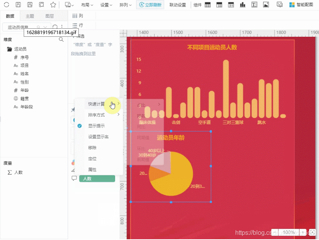The width and height of the screenshot is (319, 240).
Task: Click the green 人数 field pill
Action: 97,179
